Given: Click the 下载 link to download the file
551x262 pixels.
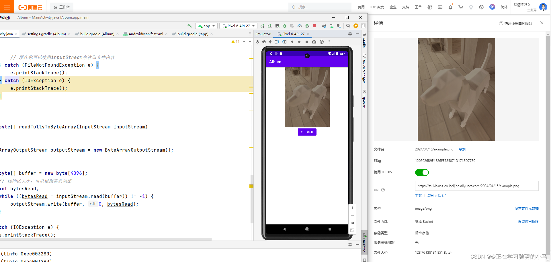Looking at the screenshot, I should pyautogui.click(x=418, y=196).
